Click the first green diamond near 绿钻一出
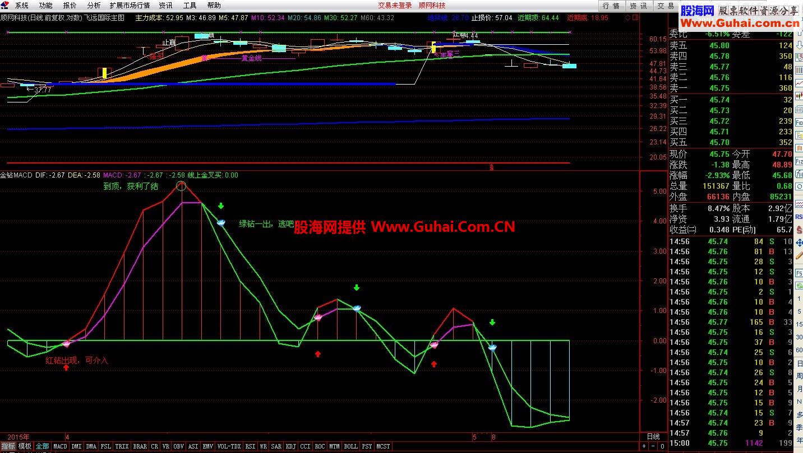 click(x=221, y=223)
